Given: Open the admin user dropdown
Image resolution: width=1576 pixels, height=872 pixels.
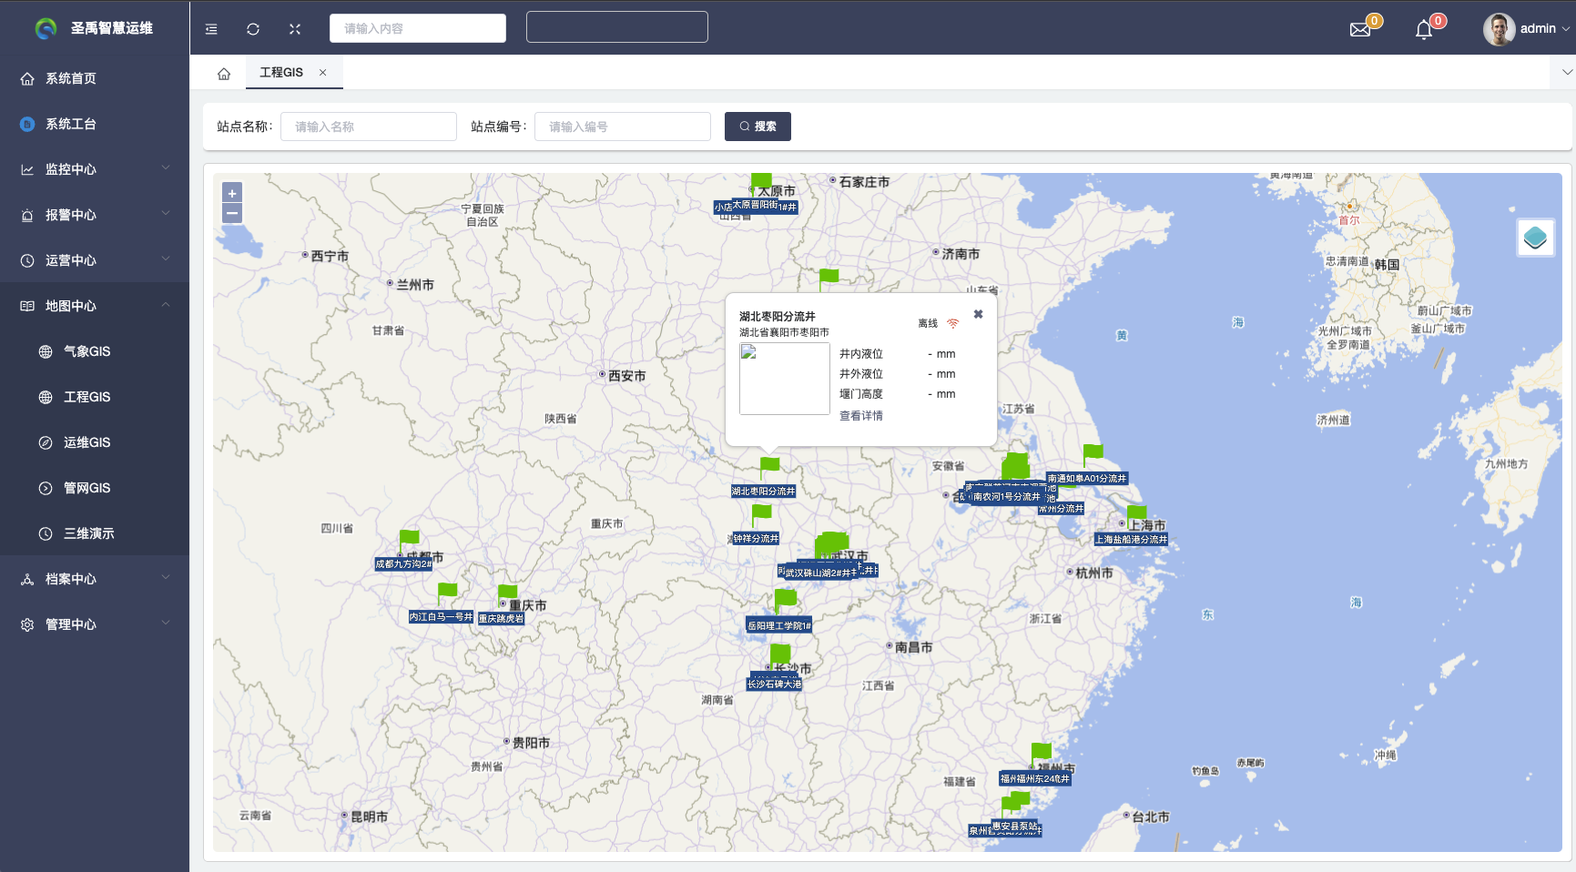Looking at the screenshot, I should 1527,29.
